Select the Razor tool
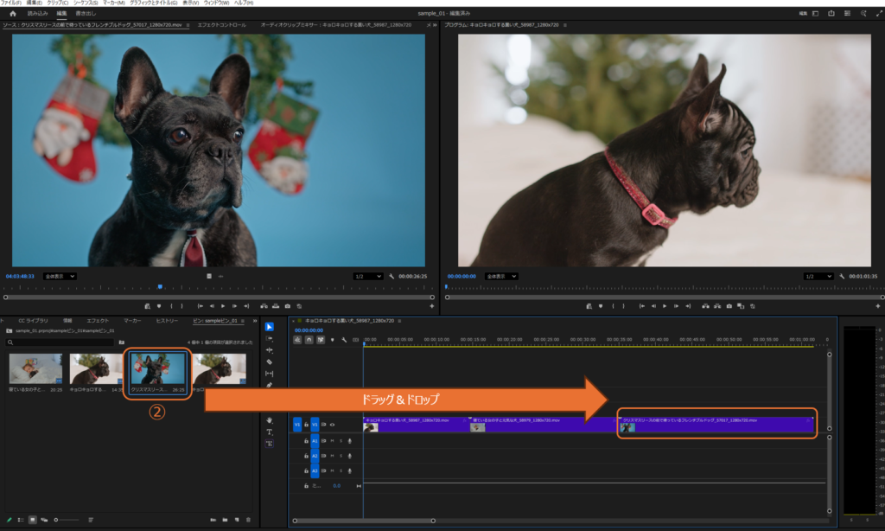The height and width of the screenshot is (531, 885). 270,361
